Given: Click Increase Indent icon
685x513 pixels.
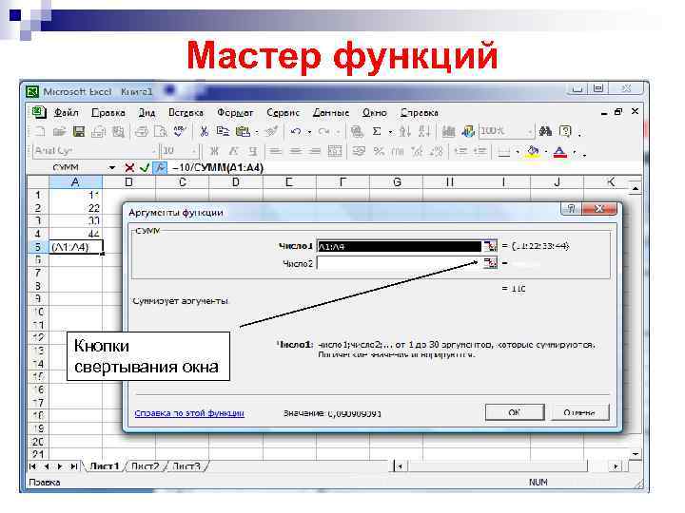Looking at the screenshot, I should (480, 151).
